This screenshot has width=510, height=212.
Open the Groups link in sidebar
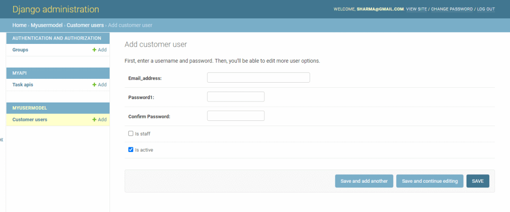[20, 50]
